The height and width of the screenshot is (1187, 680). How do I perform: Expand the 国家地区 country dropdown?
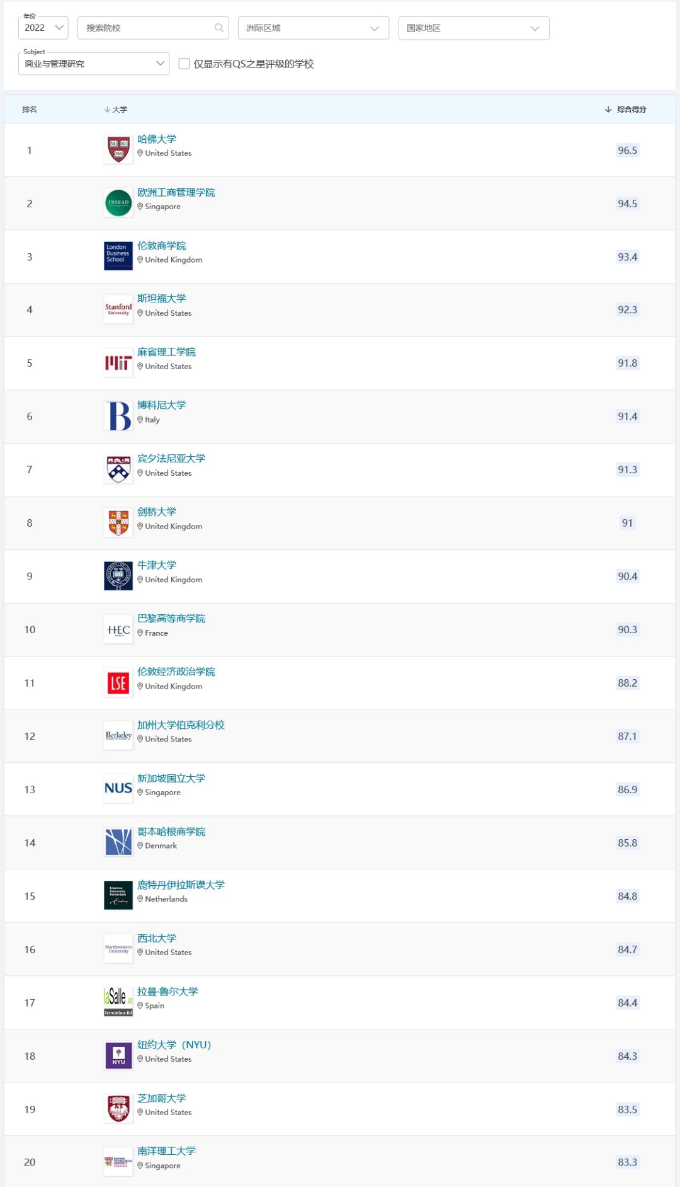(474, 28)
